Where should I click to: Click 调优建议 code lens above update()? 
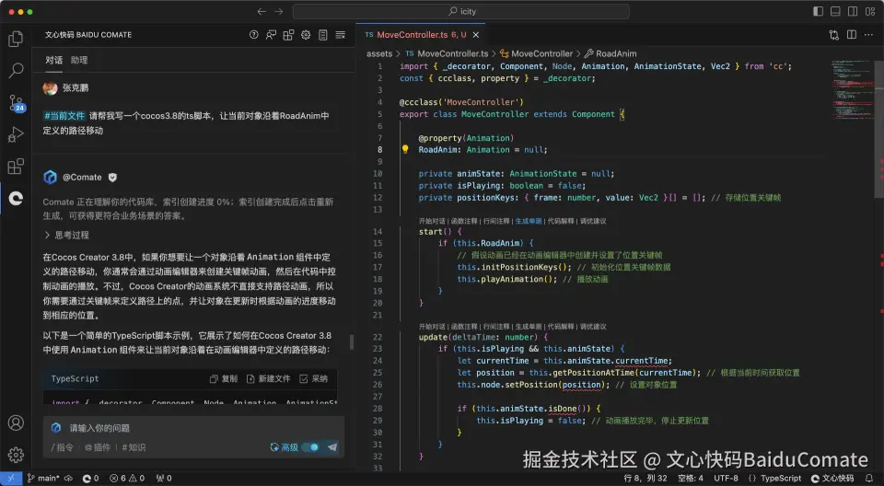pyautogui.click(x=593, y=327)
